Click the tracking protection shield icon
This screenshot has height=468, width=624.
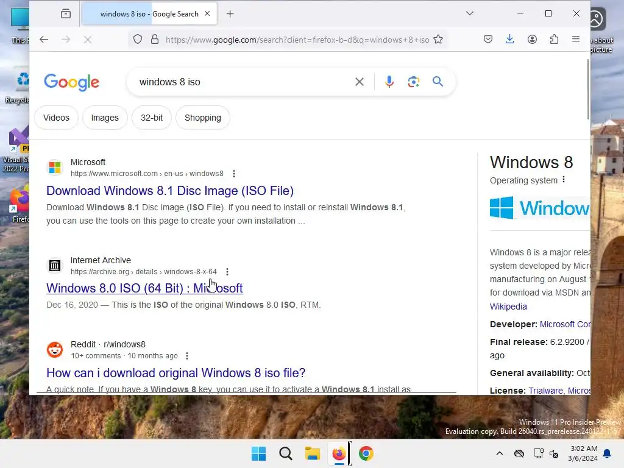coord(138,40)
